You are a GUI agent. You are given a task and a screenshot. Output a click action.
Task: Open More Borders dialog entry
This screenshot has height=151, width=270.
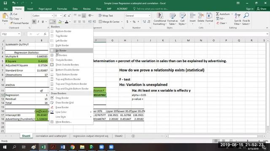pyautogui.click(x=71, y=122)
